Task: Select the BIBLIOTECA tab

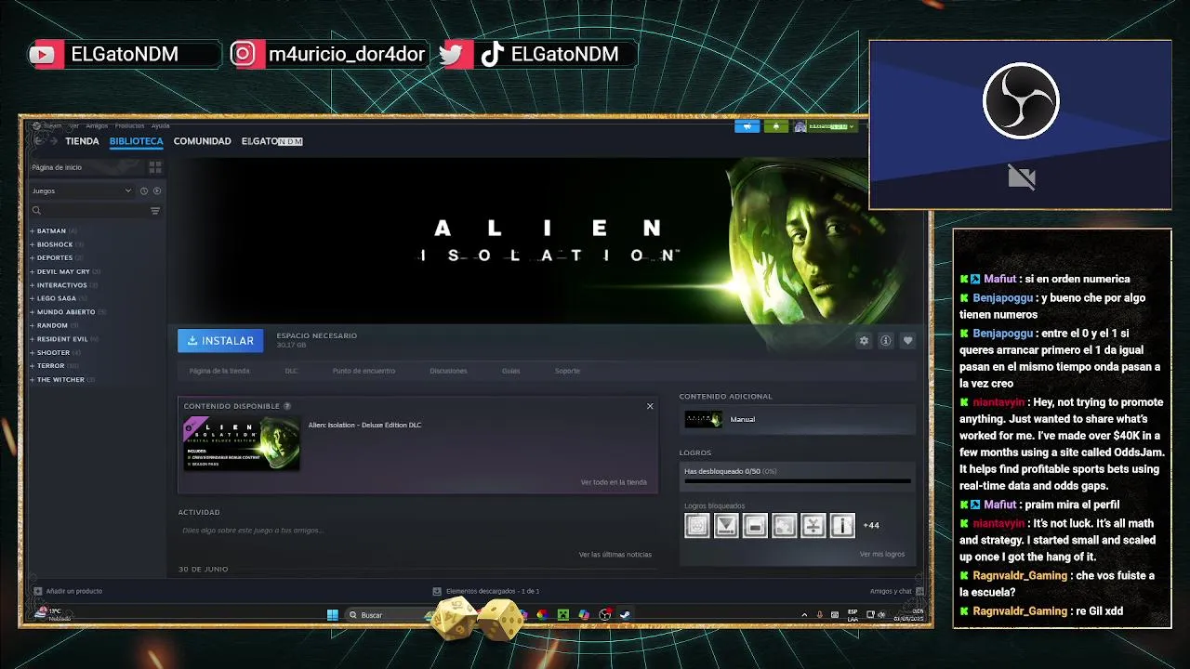Action: [x=136, y=141]
